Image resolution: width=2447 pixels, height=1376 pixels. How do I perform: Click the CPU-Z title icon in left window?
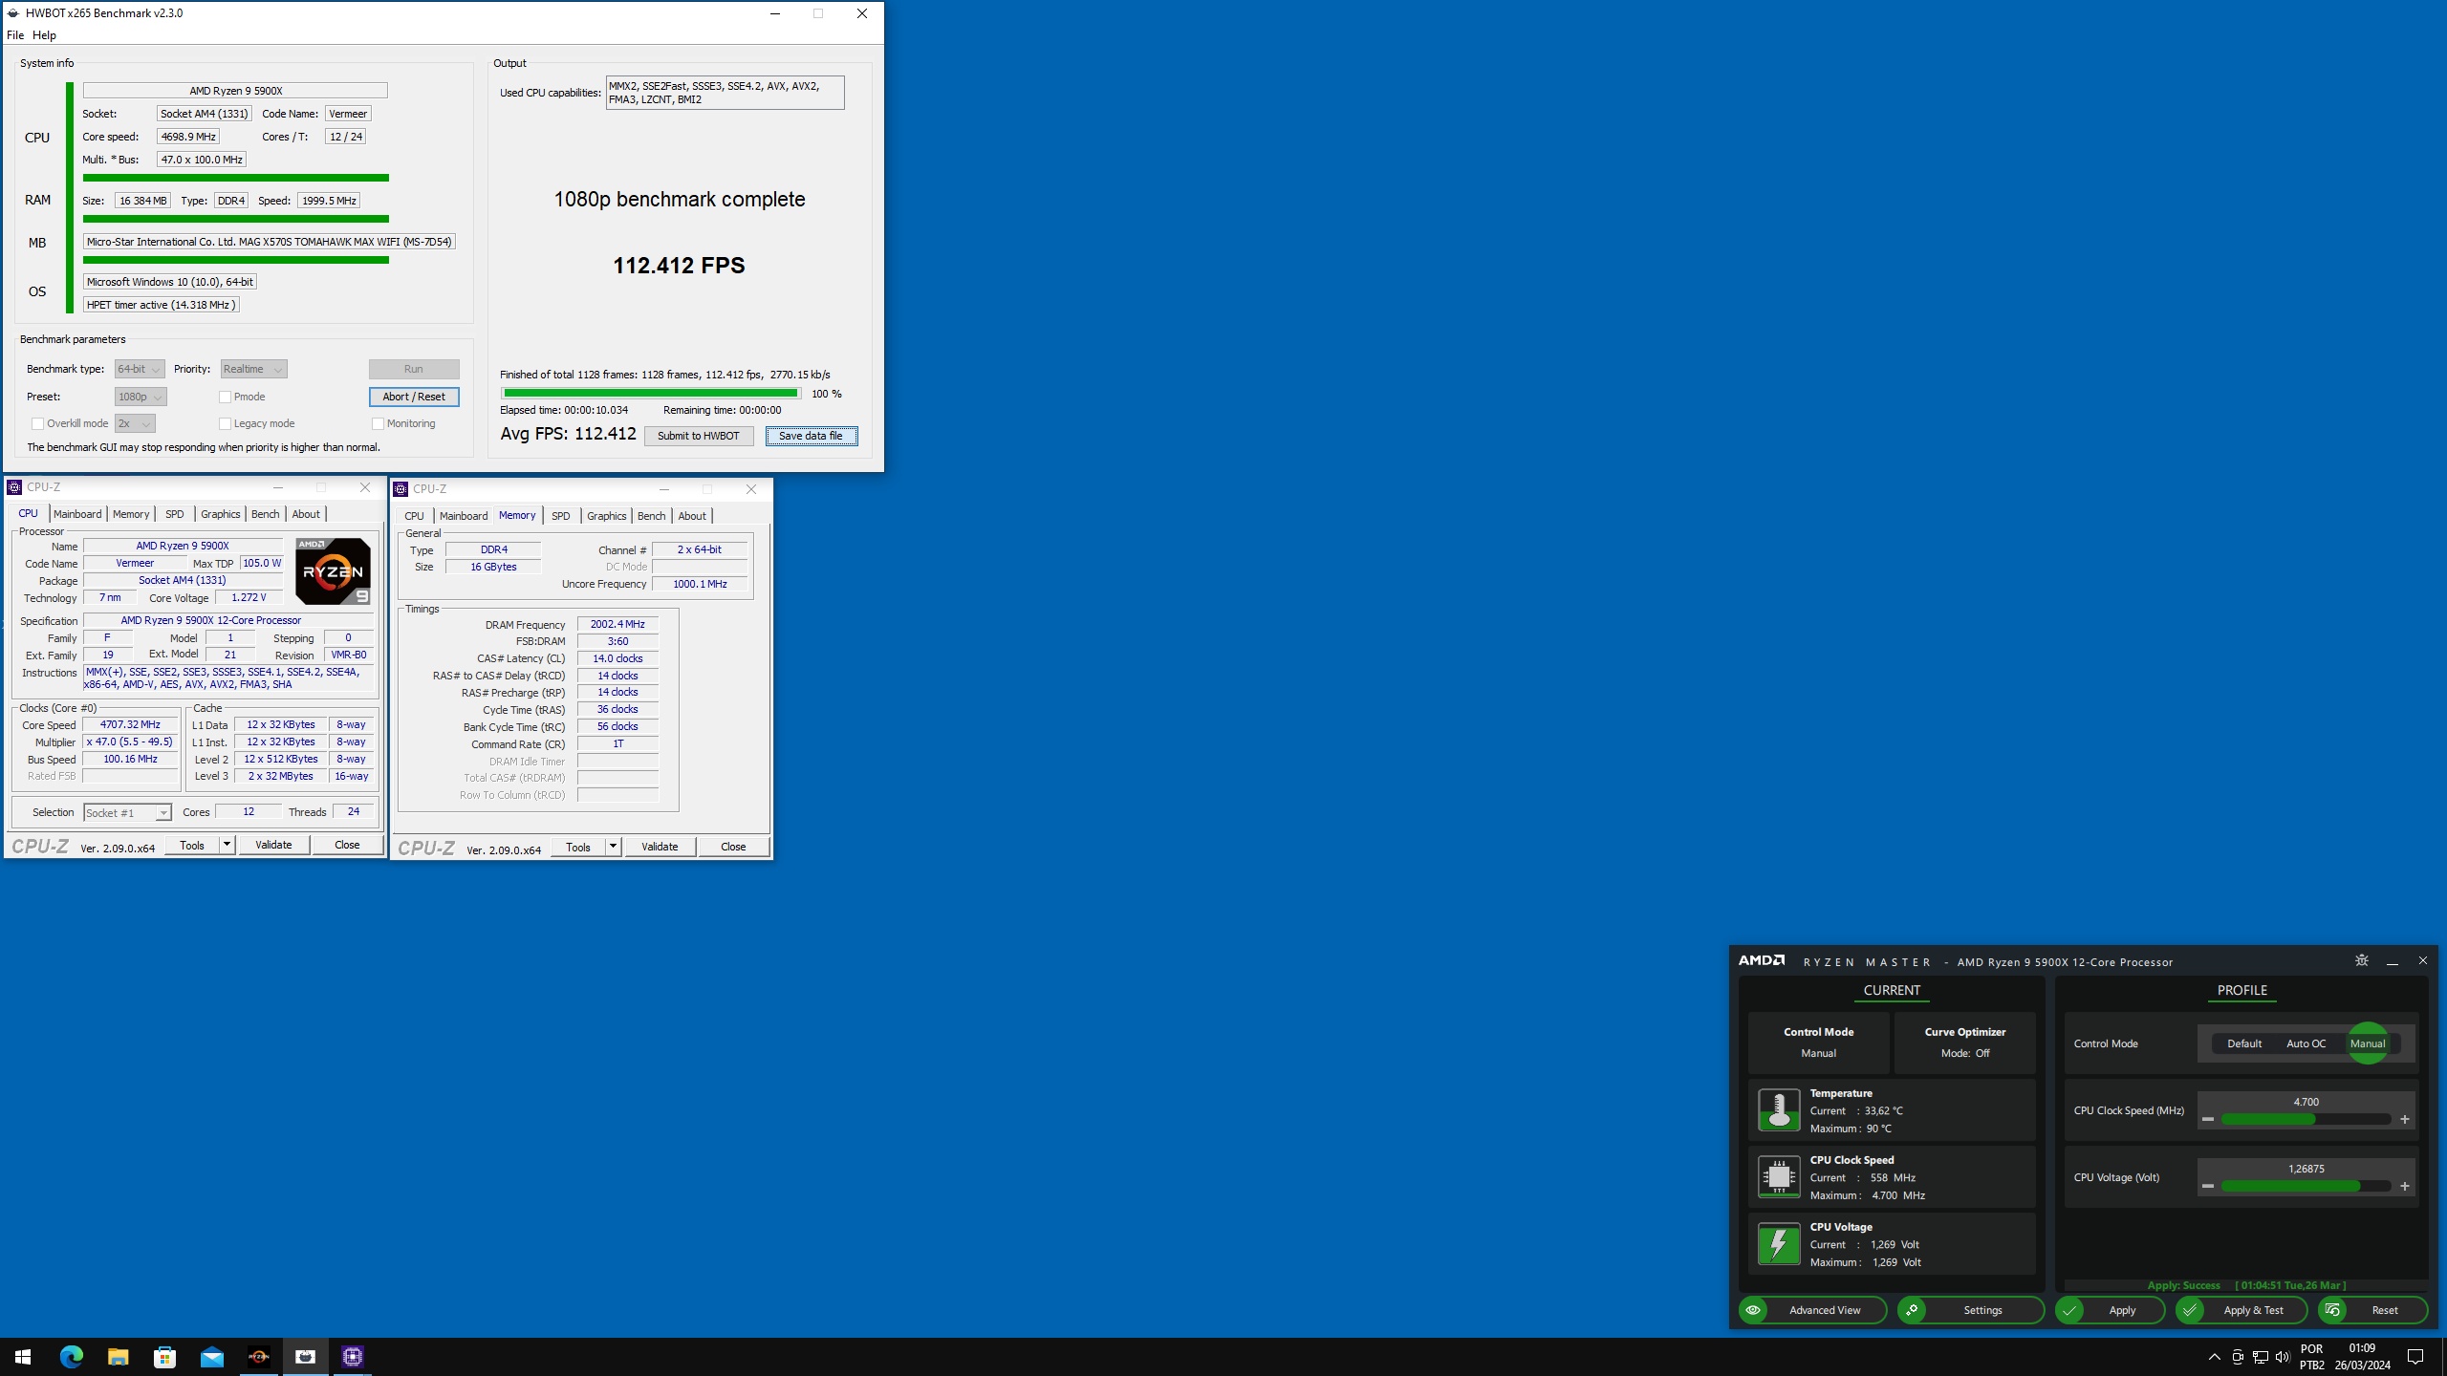pyautogui.click(x=14, y=487)
